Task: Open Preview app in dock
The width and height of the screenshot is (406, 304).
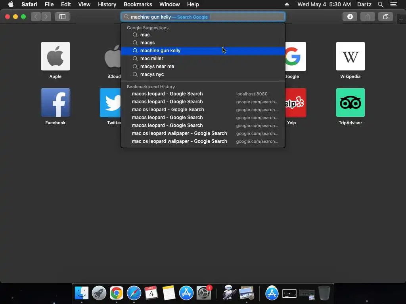Action: [247, 293]
